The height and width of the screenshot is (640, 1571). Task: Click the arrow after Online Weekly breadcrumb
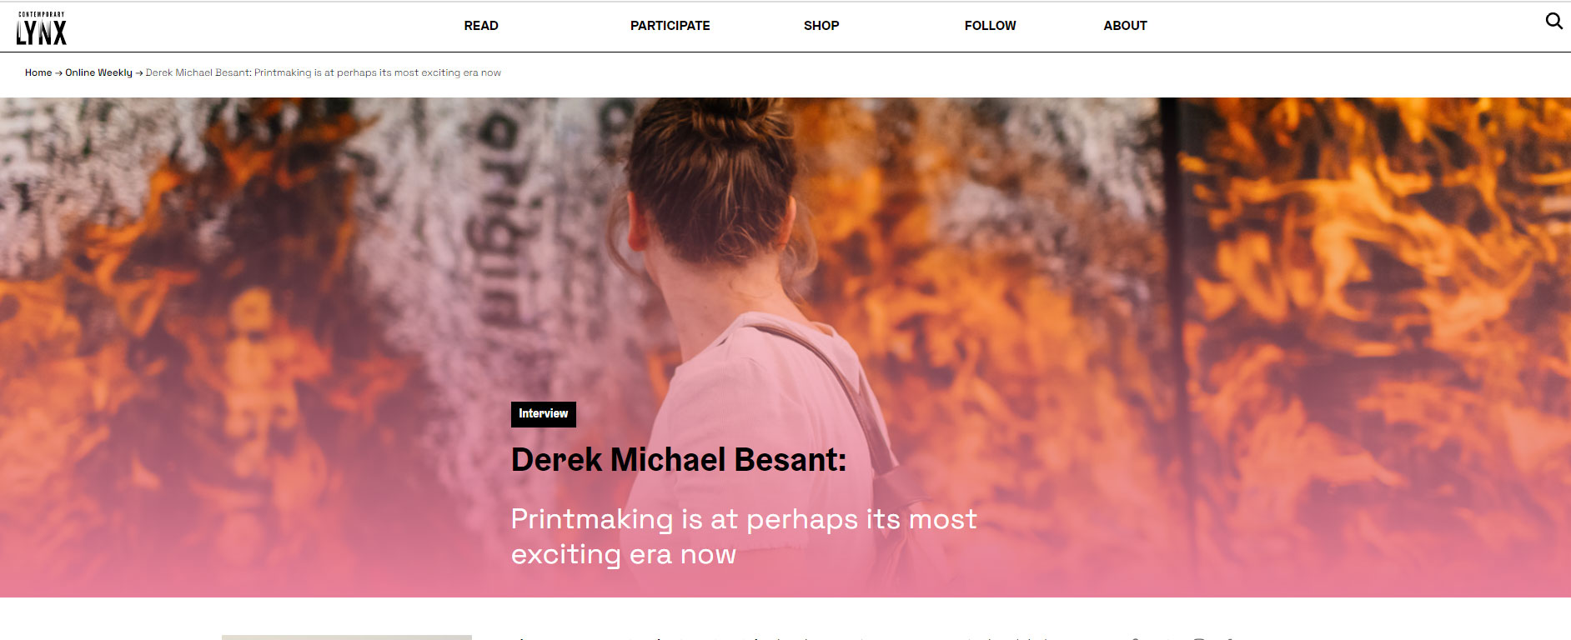139,73
